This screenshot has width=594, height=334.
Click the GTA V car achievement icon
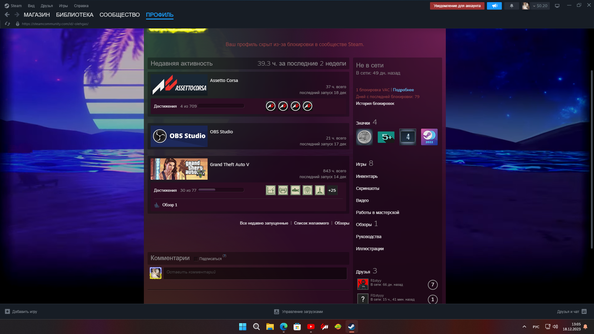[283, 190]
